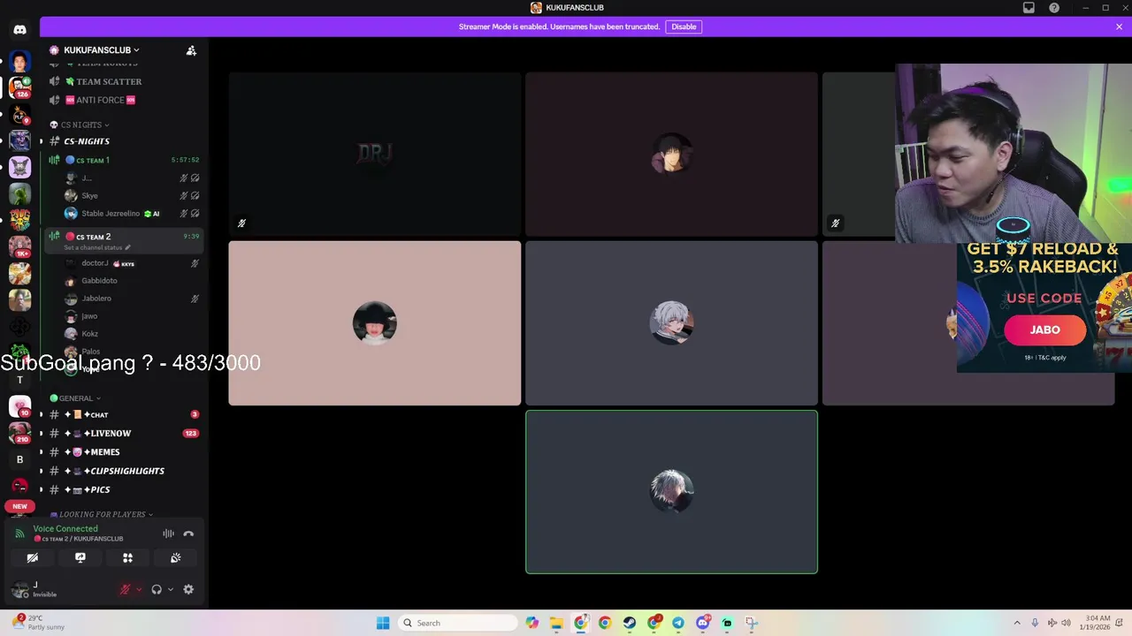This screenshot has height=636, width=1132.
Task: Open the soundboard panel
Action: (x=175, y=557)
